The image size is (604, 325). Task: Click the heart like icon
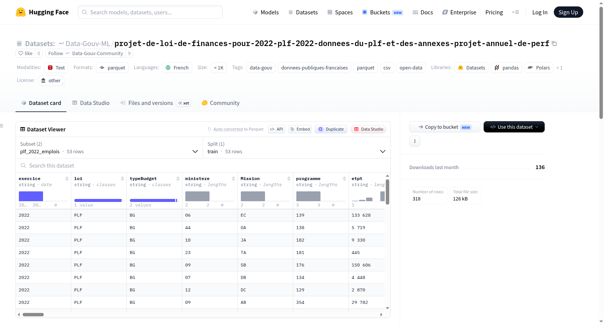[21, 53]
